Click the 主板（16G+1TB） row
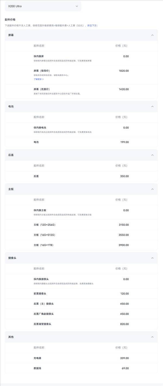The width and height of the screenshot is (163, 386). click(81, 245)
